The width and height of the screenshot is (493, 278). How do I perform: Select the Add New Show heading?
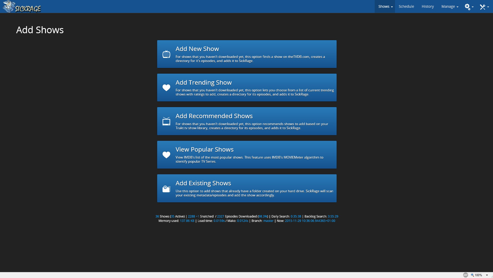pos(197,49)
